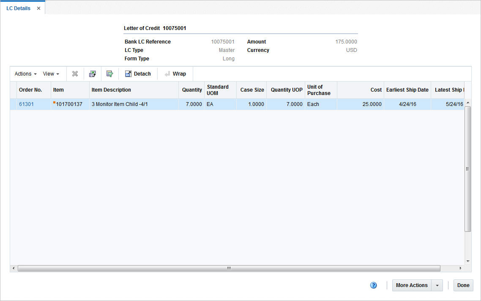Click the Case Size column header
The width and height of the screenshot is (481, 301).
pyautogui.click(x=251, y=90)
